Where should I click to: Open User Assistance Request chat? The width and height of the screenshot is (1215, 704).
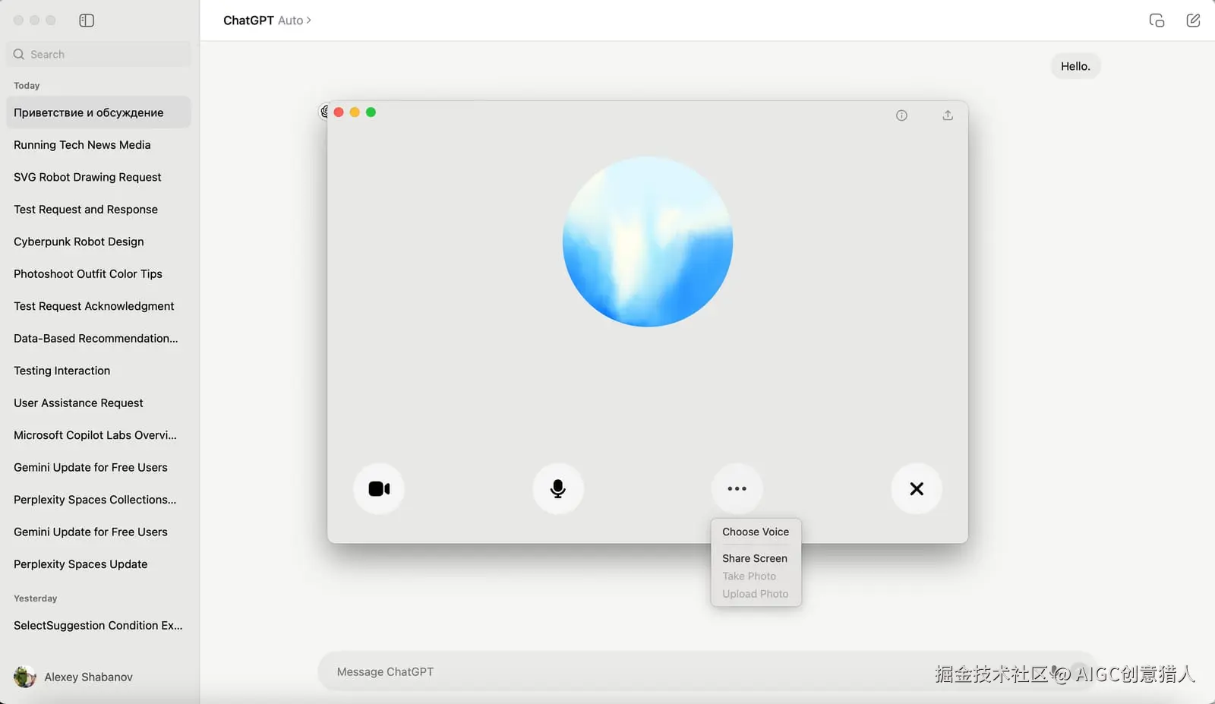(x=99, y=403)
